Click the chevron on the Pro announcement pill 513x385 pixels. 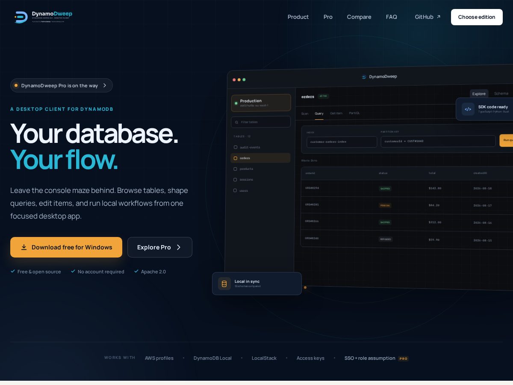coord(105,85)
